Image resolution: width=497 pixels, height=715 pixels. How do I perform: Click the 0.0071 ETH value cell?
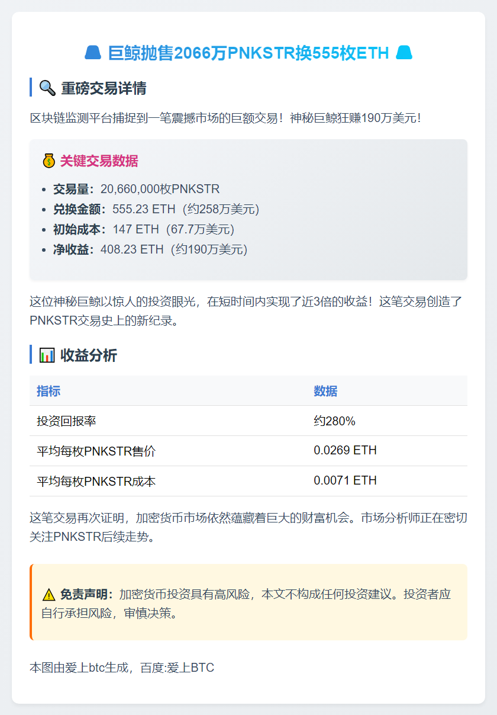point(345,480)
